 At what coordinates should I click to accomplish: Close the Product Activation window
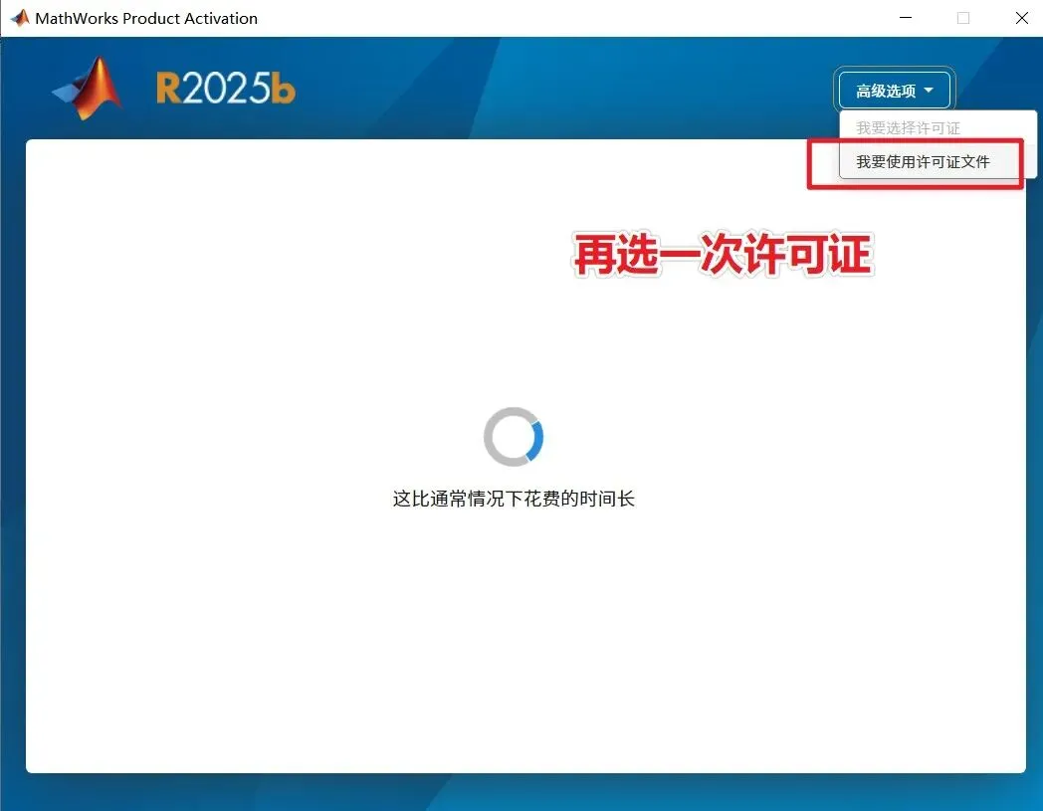(1022, 18)
